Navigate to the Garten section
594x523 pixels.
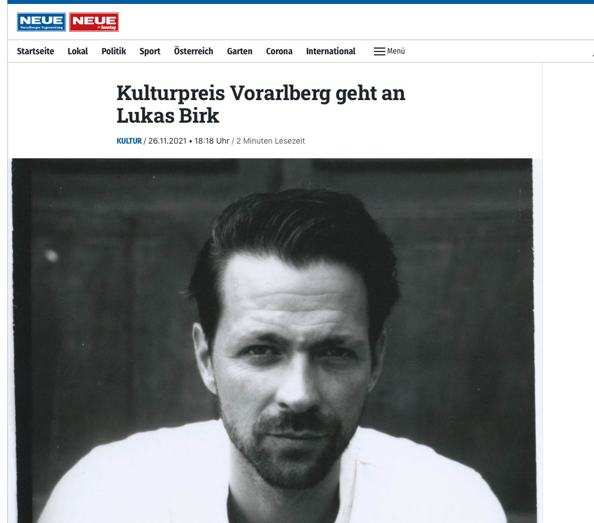pos(239,51)
